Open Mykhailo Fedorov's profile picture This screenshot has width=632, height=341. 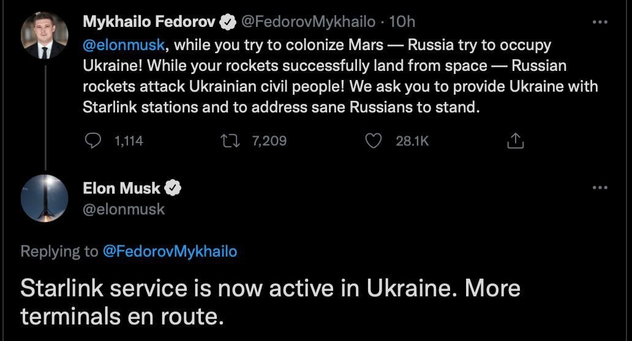[x=44, y=35]
